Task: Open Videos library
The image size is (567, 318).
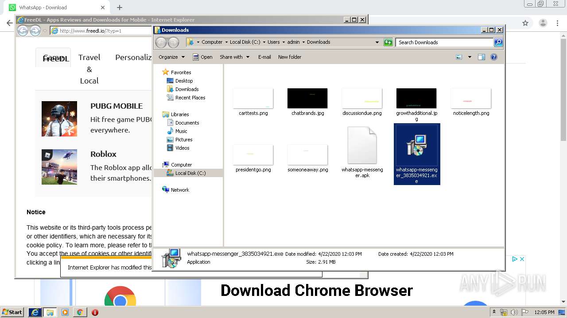Action: [182, 148]
